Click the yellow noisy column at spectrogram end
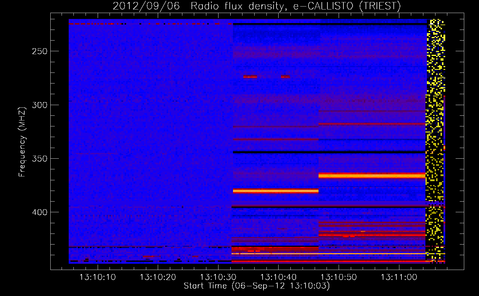Viewport: 479px width, 296px height. coord(435,141)
